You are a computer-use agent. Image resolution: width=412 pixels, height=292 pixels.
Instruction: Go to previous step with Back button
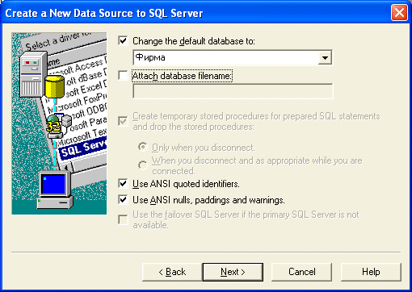[172, 272]
